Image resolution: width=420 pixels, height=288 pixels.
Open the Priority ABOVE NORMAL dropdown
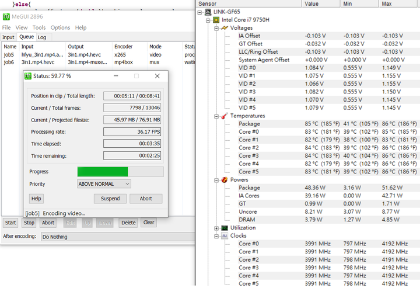coord(104,184)
